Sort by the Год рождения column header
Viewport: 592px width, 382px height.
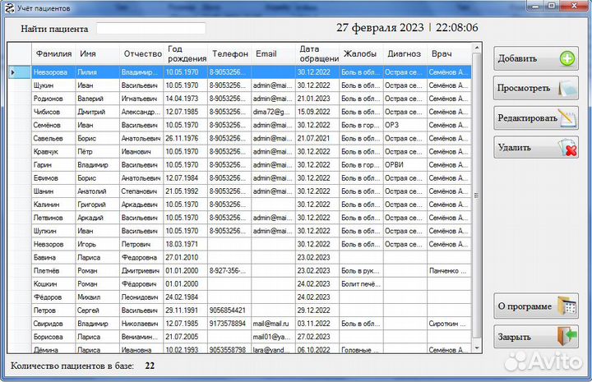[x=186, y=54]
